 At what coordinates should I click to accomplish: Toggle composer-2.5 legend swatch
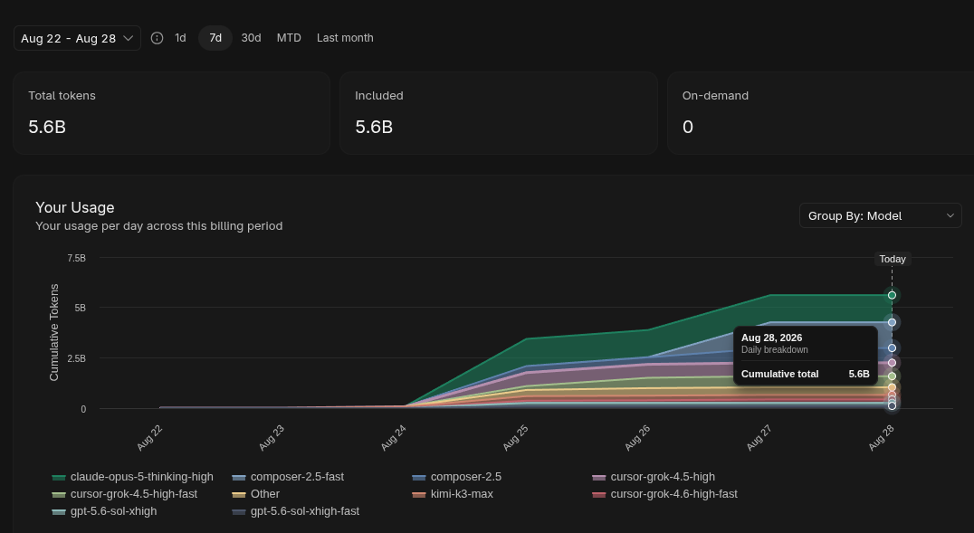click(419, 477)
